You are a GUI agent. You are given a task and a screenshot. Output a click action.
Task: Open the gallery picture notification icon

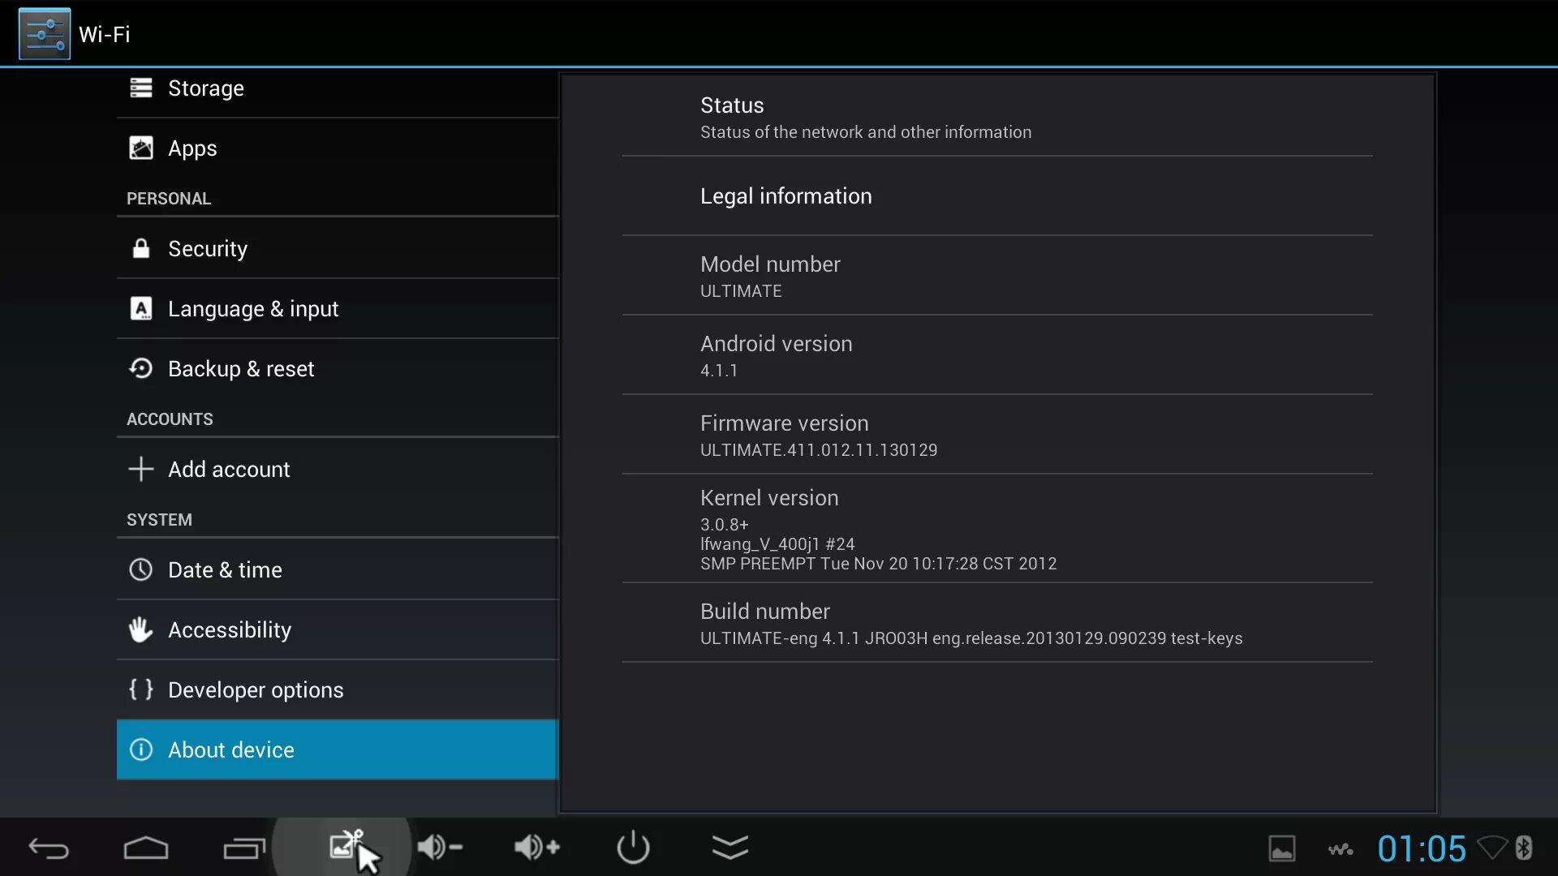click(1281, 848)
